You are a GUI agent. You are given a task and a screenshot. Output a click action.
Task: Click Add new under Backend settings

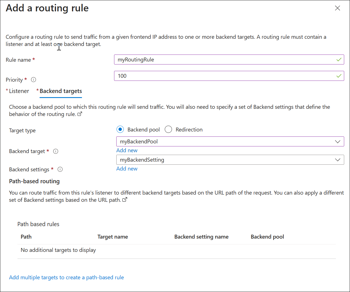tap(127, 169)
